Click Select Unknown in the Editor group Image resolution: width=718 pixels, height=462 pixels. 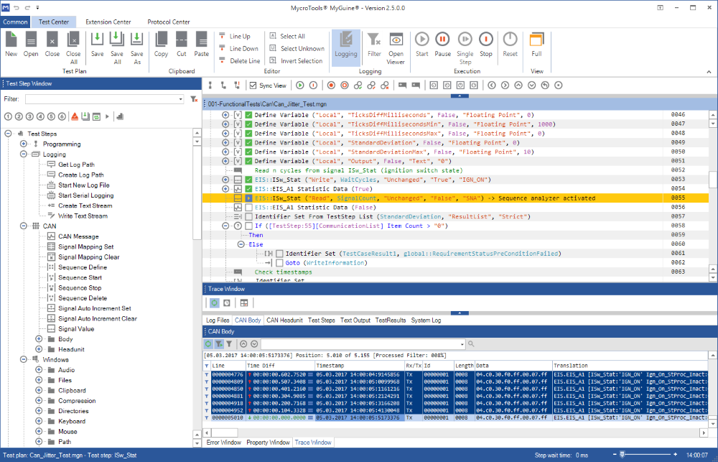coord(297,49)
